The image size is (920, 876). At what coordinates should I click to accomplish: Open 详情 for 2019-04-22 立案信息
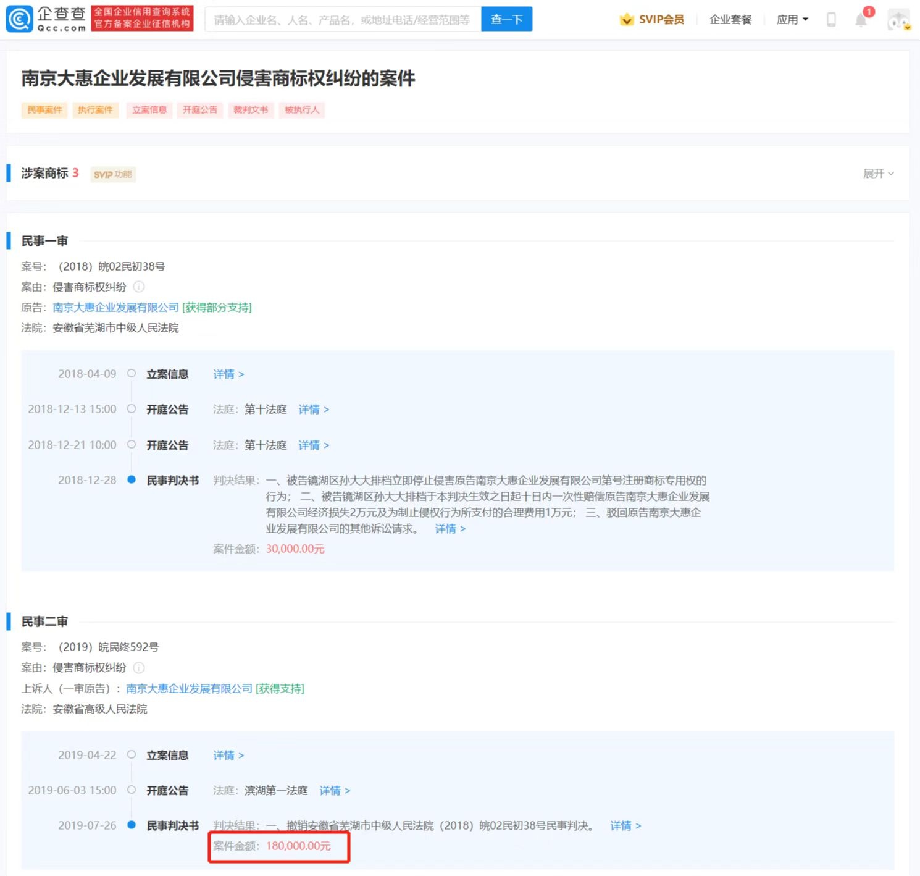pyautogui.click(x=228, y=756)
